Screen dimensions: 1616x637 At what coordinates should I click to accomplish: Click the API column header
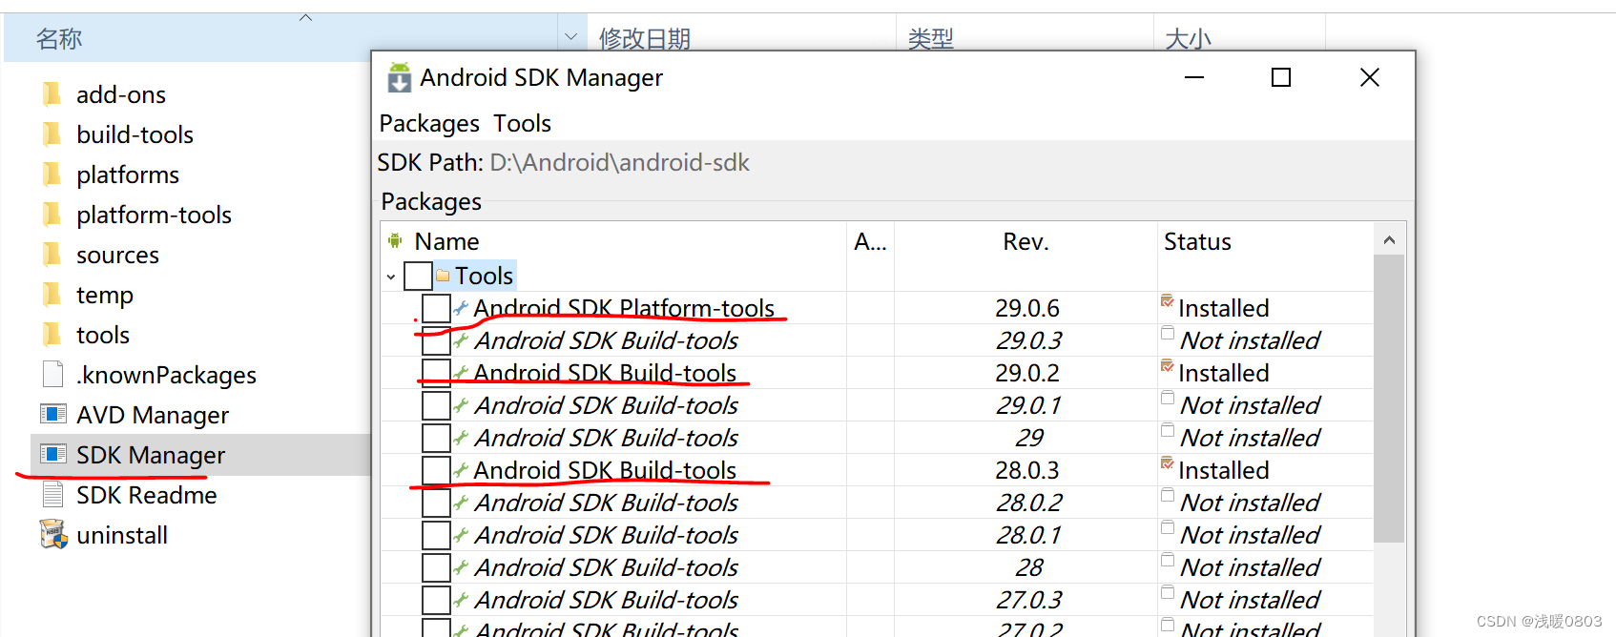[870, 241]
